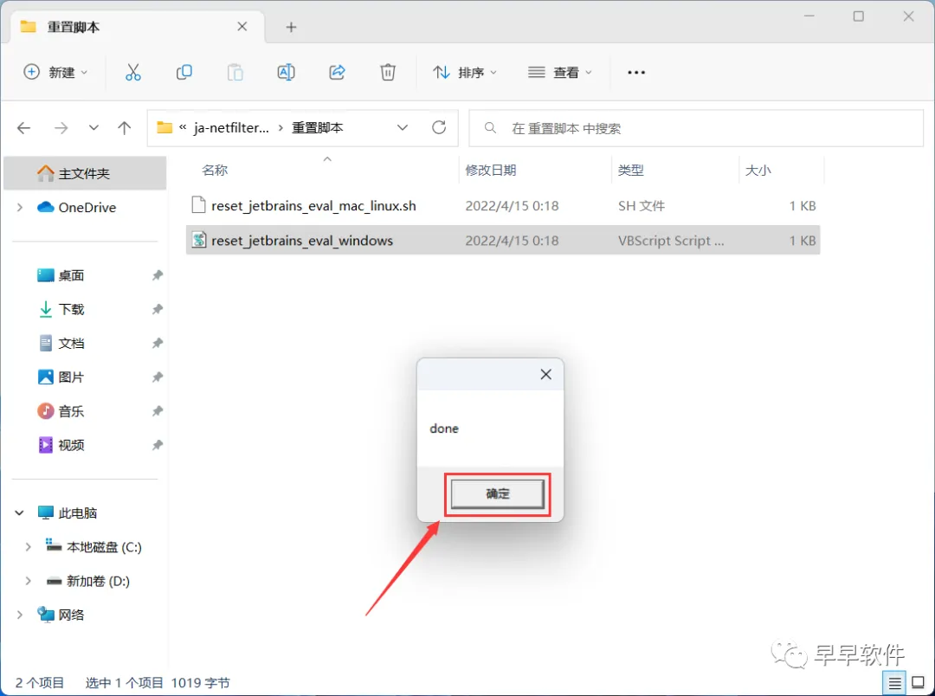
Task: Sort by 名称 column header
Action: (x=215, y=171)
